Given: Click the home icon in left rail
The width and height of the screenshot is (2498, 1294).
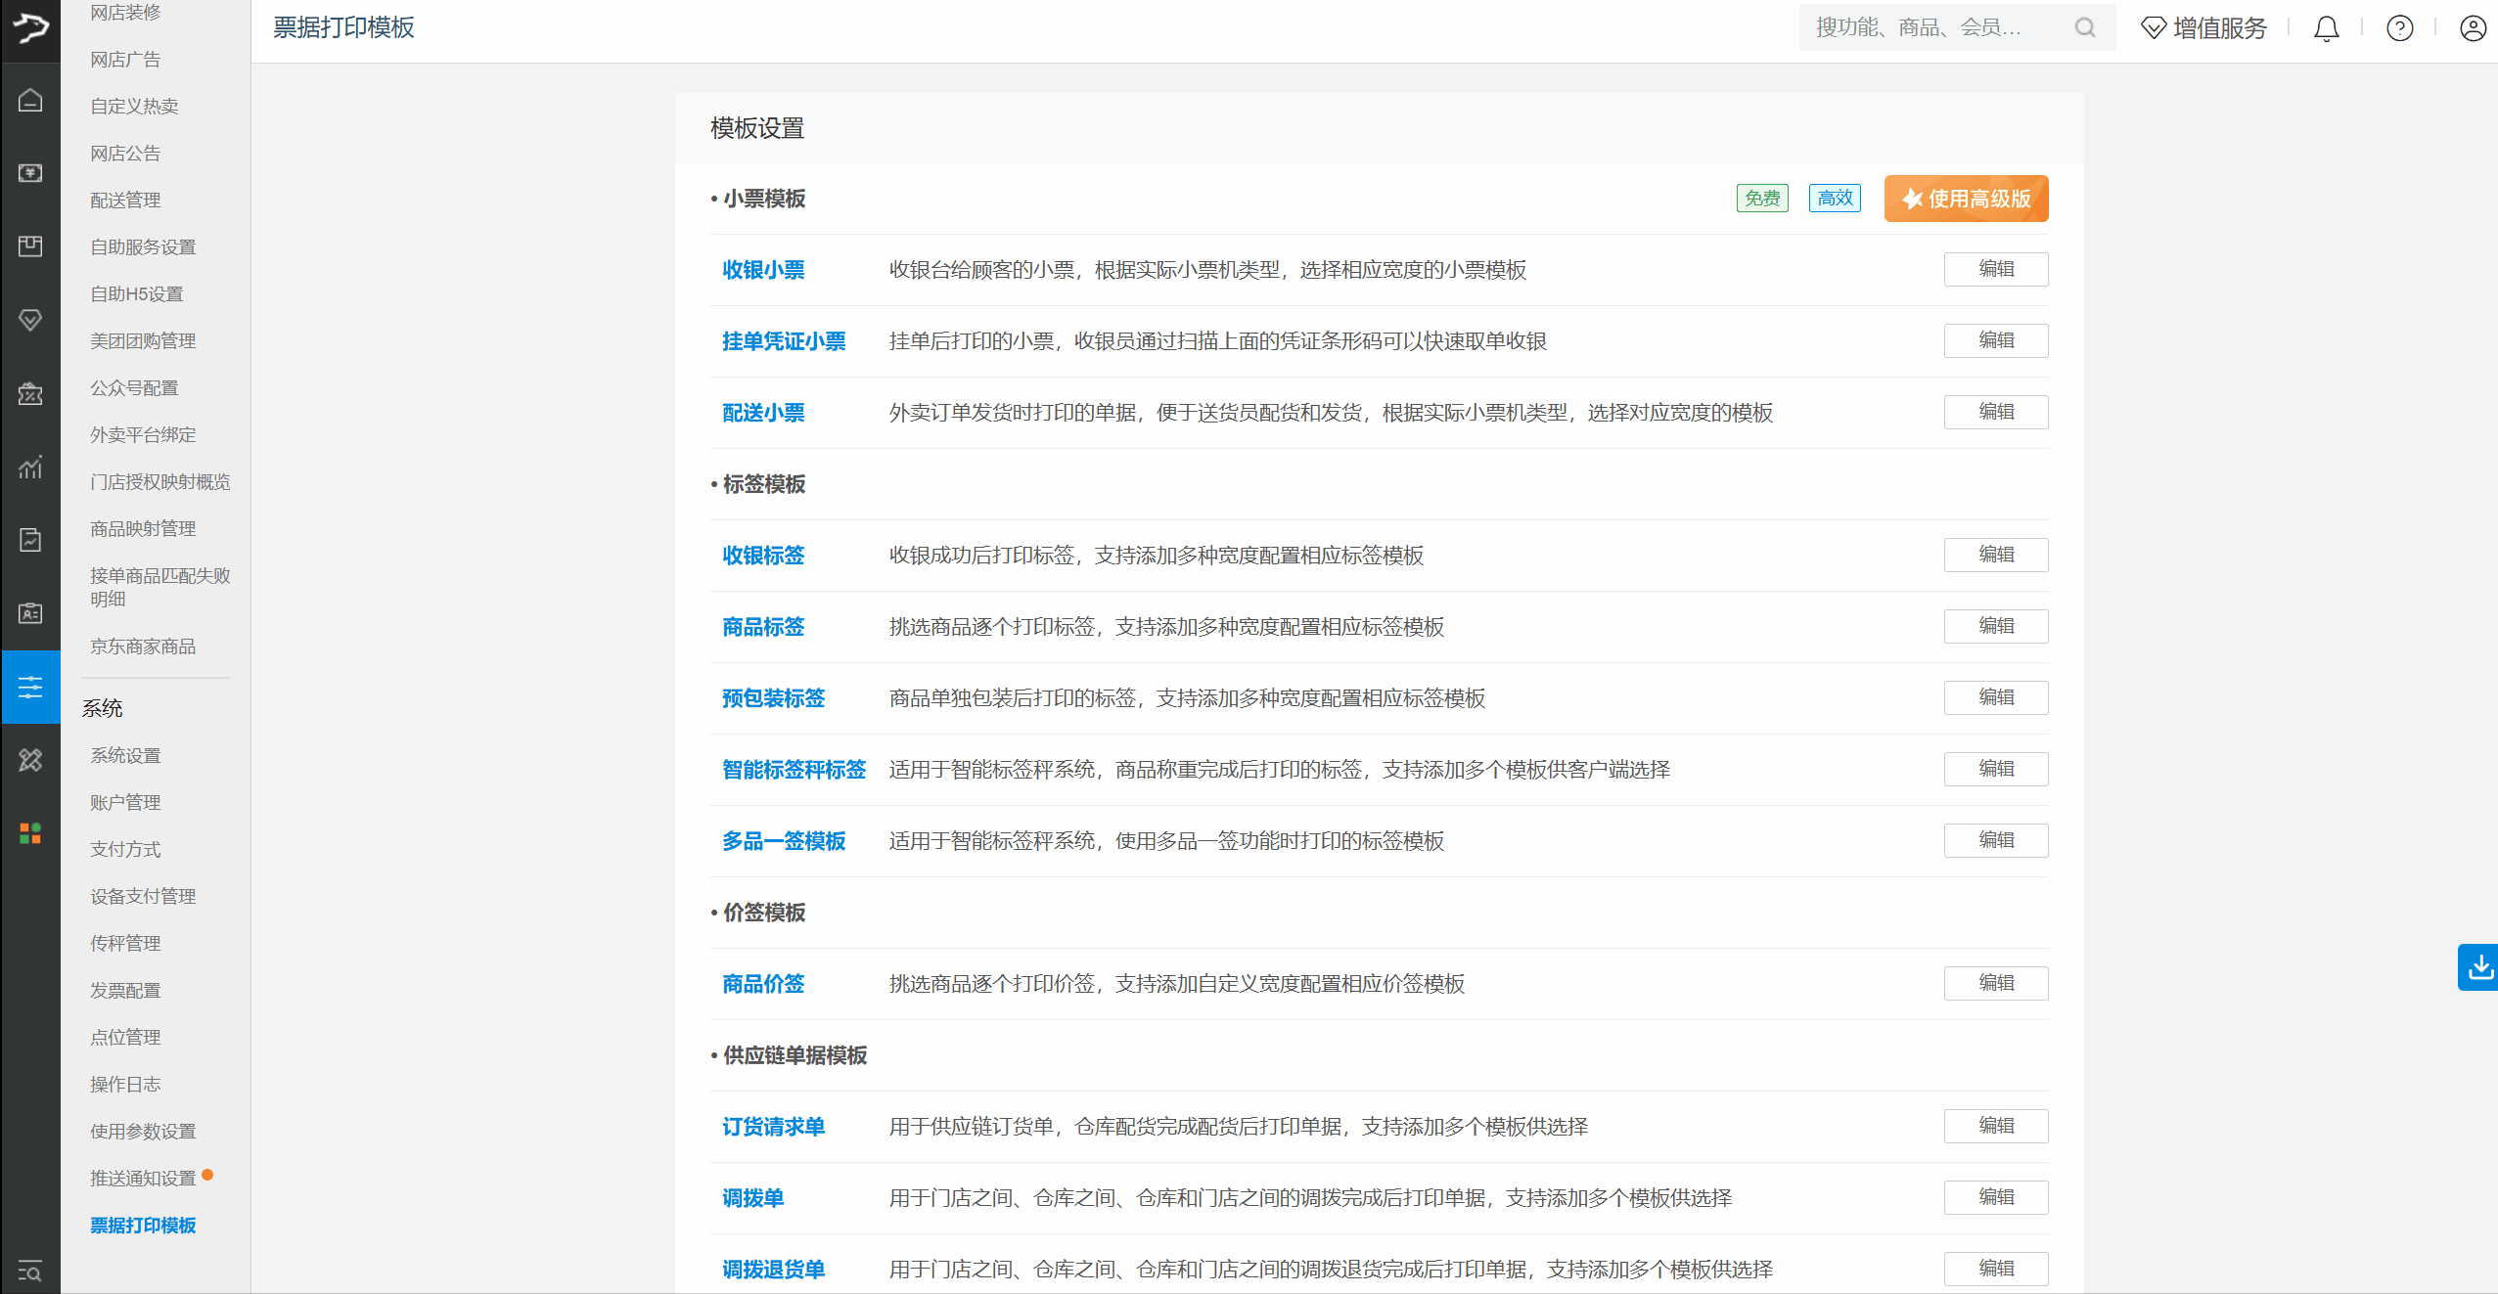Looking at the screenshot, I should point(30,100).
